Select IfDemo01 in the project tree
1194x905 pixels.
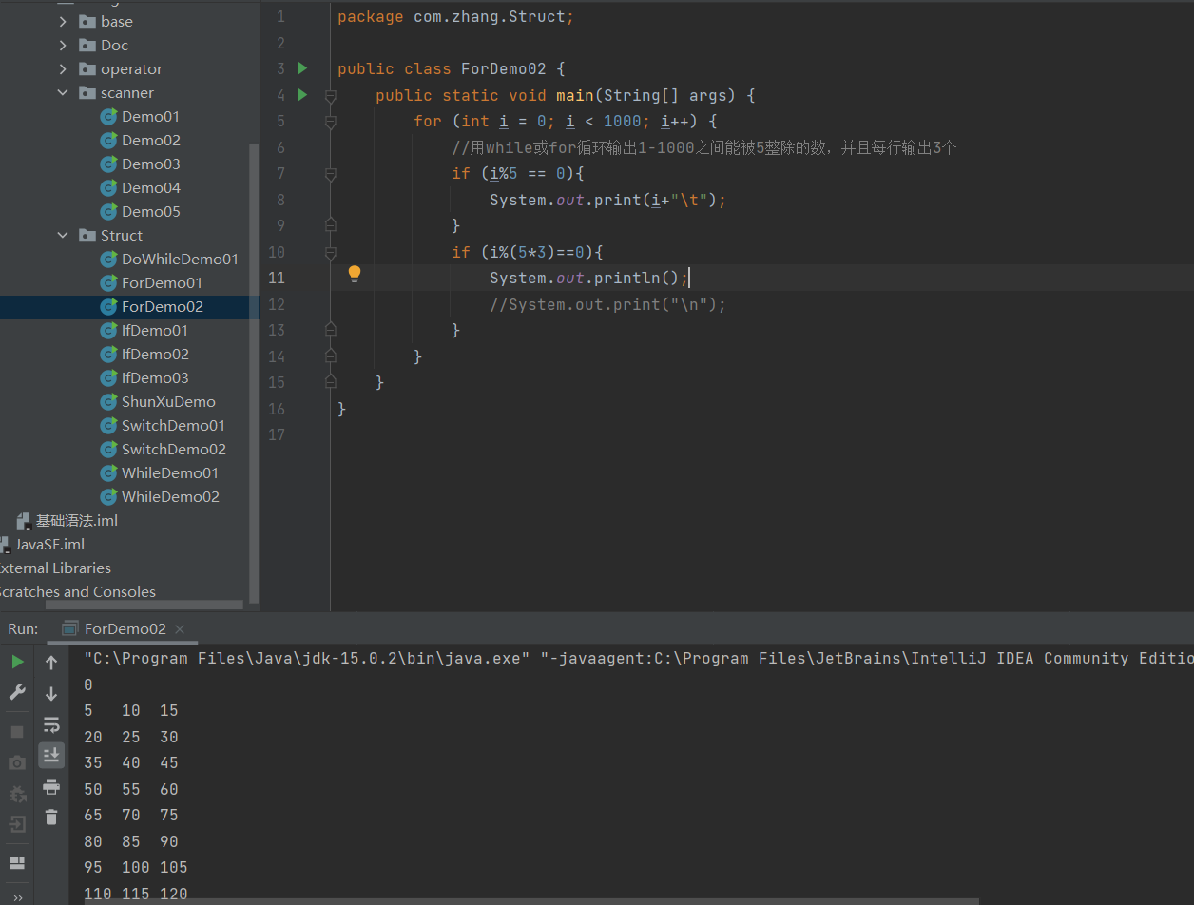tap(144, 330)
